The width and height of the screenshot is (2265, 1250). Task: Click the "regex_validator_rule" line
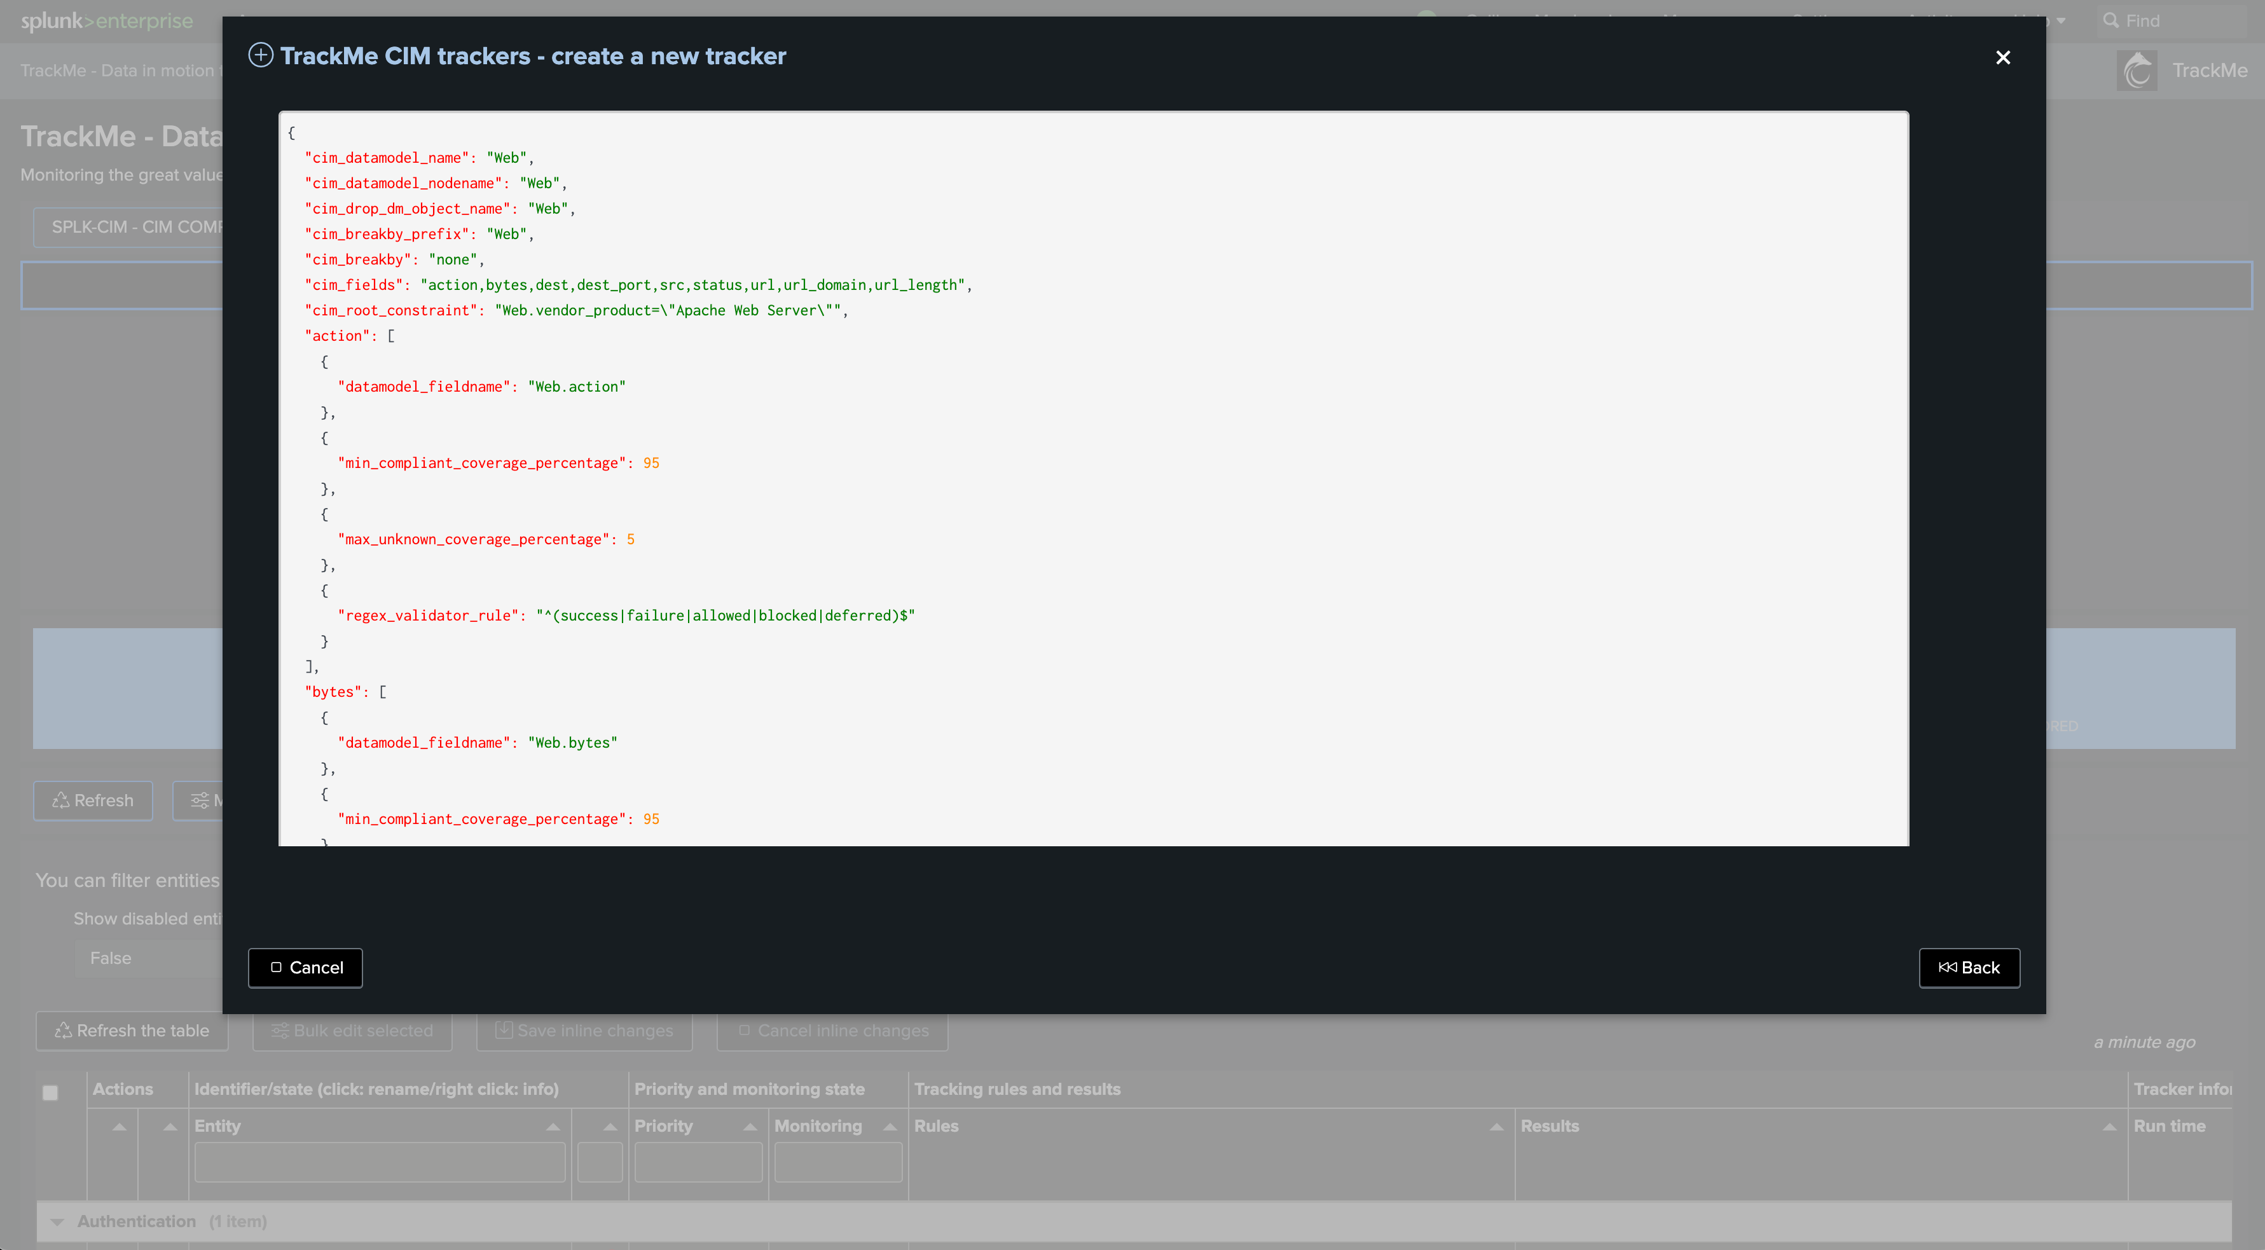coord(626,615)
